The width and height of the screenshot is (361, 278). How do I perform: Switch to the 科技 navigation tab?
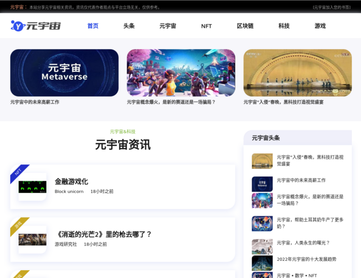click(x=284, y=26)
